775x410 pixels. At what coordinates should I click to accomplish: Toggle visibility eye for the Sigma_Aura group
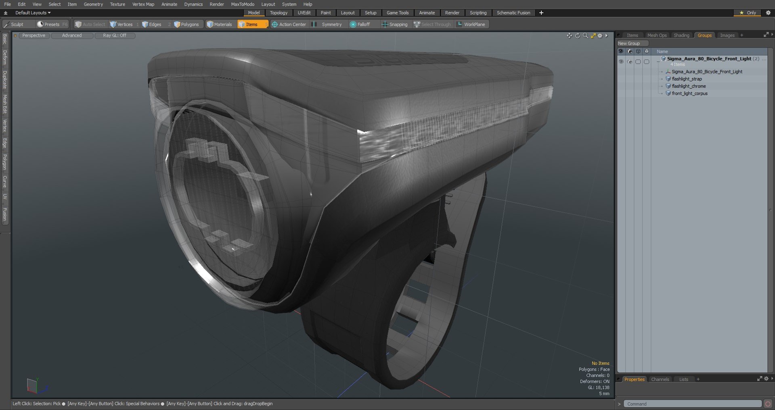point(621,62)
